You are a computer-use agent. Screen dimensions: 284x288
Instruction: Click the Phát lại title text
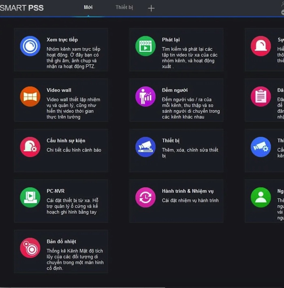(x=171, y=40)
